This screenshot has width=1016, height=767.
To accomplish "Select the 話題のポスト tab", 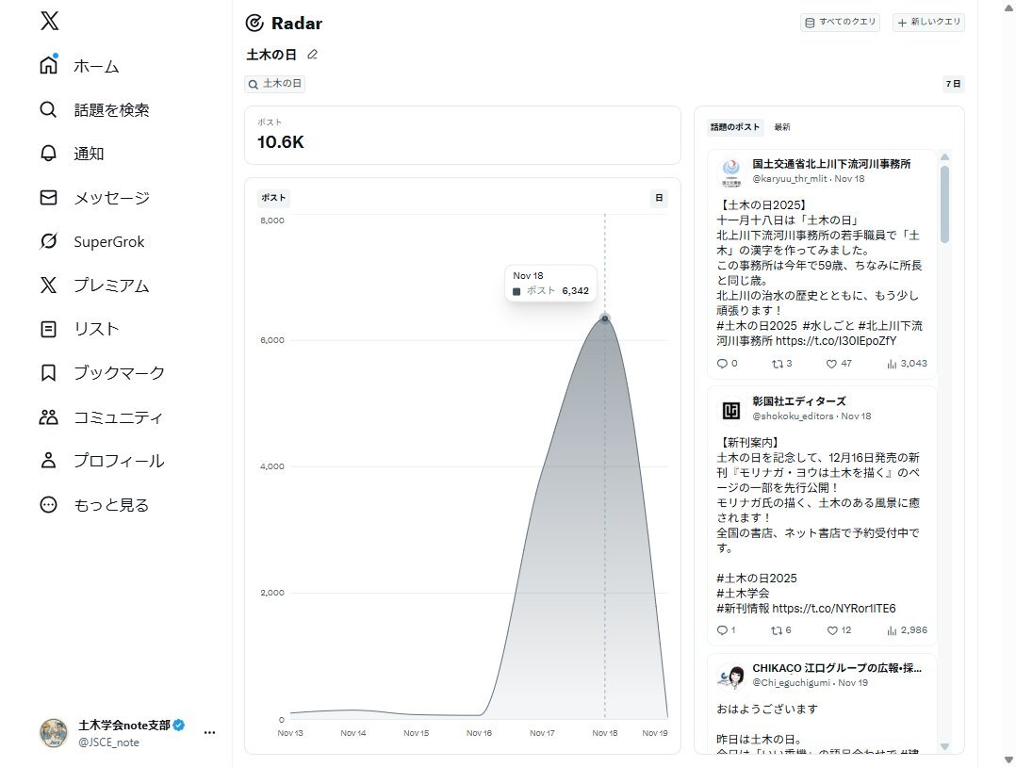I will coord(734,127).
